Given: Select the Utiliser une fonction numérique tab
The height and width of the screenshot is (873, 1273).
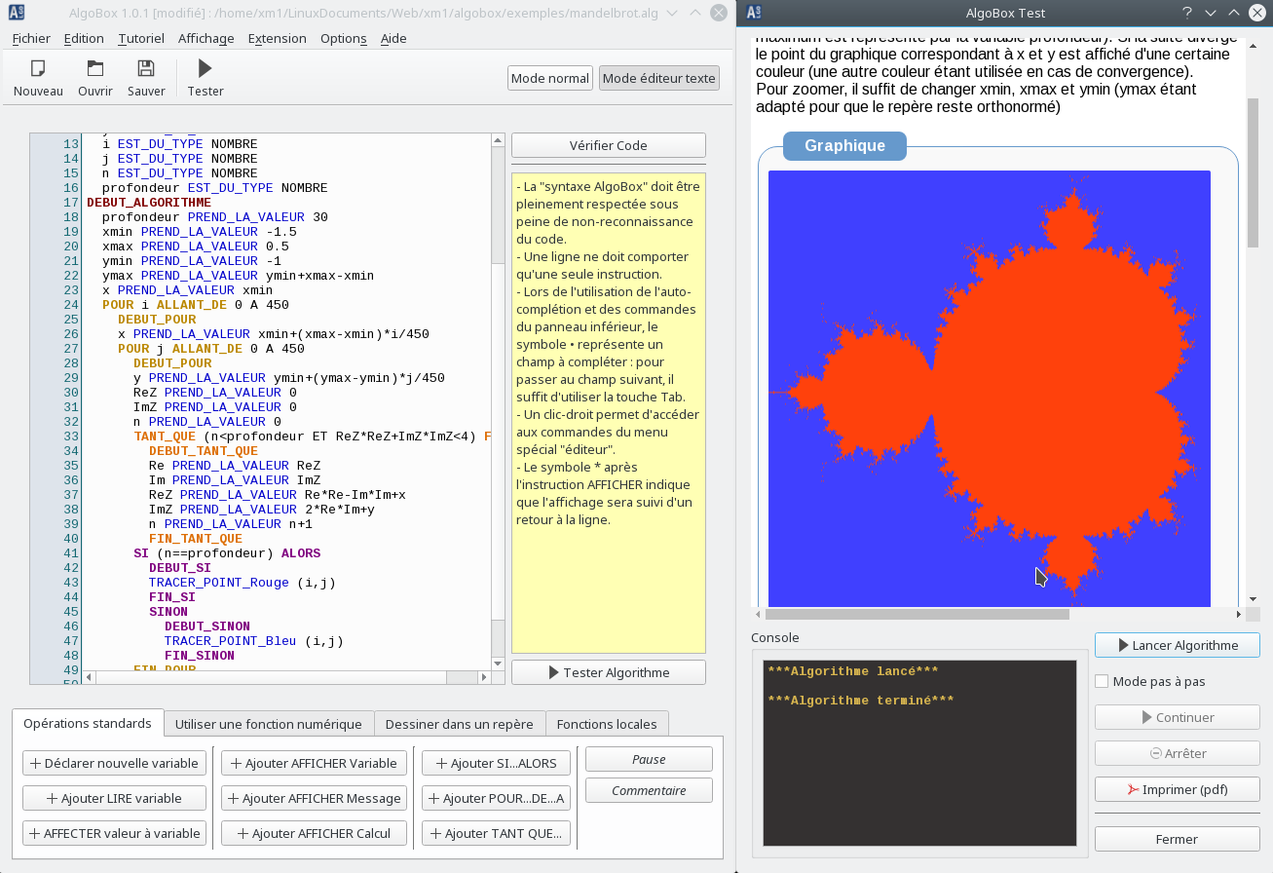Looking at the screenshot, I should [x=268, y=724].
